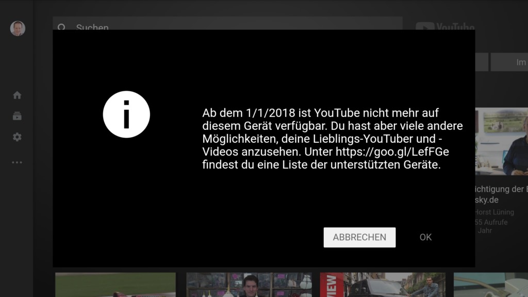Open the more options three-dot icon
Viewport: 528px width, 297px height.
coord(17,162)
